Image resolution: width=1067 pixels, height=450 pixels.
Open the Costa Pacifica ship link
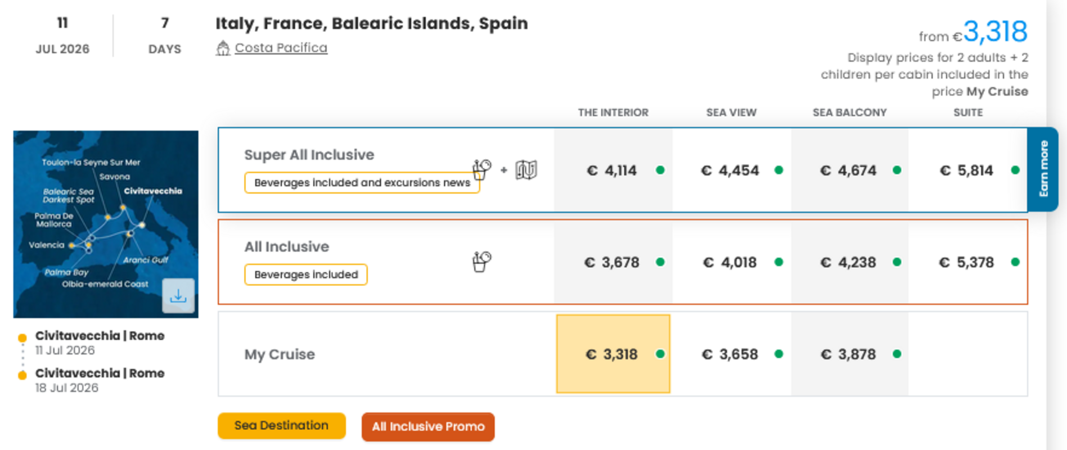tap(281, 48)
